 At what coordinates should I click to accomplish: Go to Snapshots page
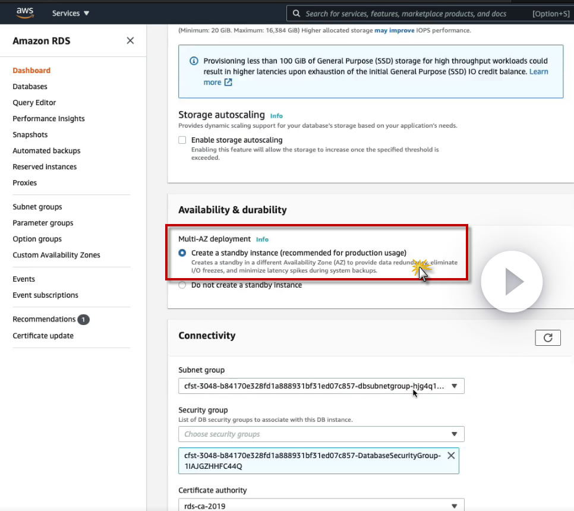[30, 135]
